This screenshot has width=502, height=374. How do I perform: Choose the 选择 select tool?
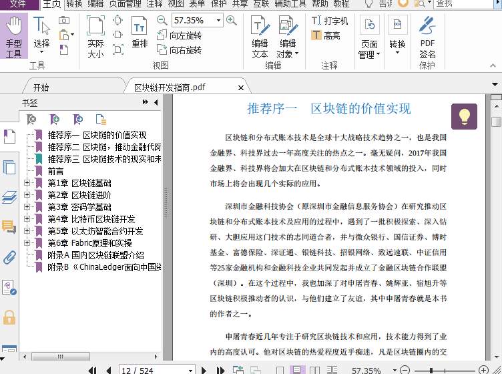(41, 35)
